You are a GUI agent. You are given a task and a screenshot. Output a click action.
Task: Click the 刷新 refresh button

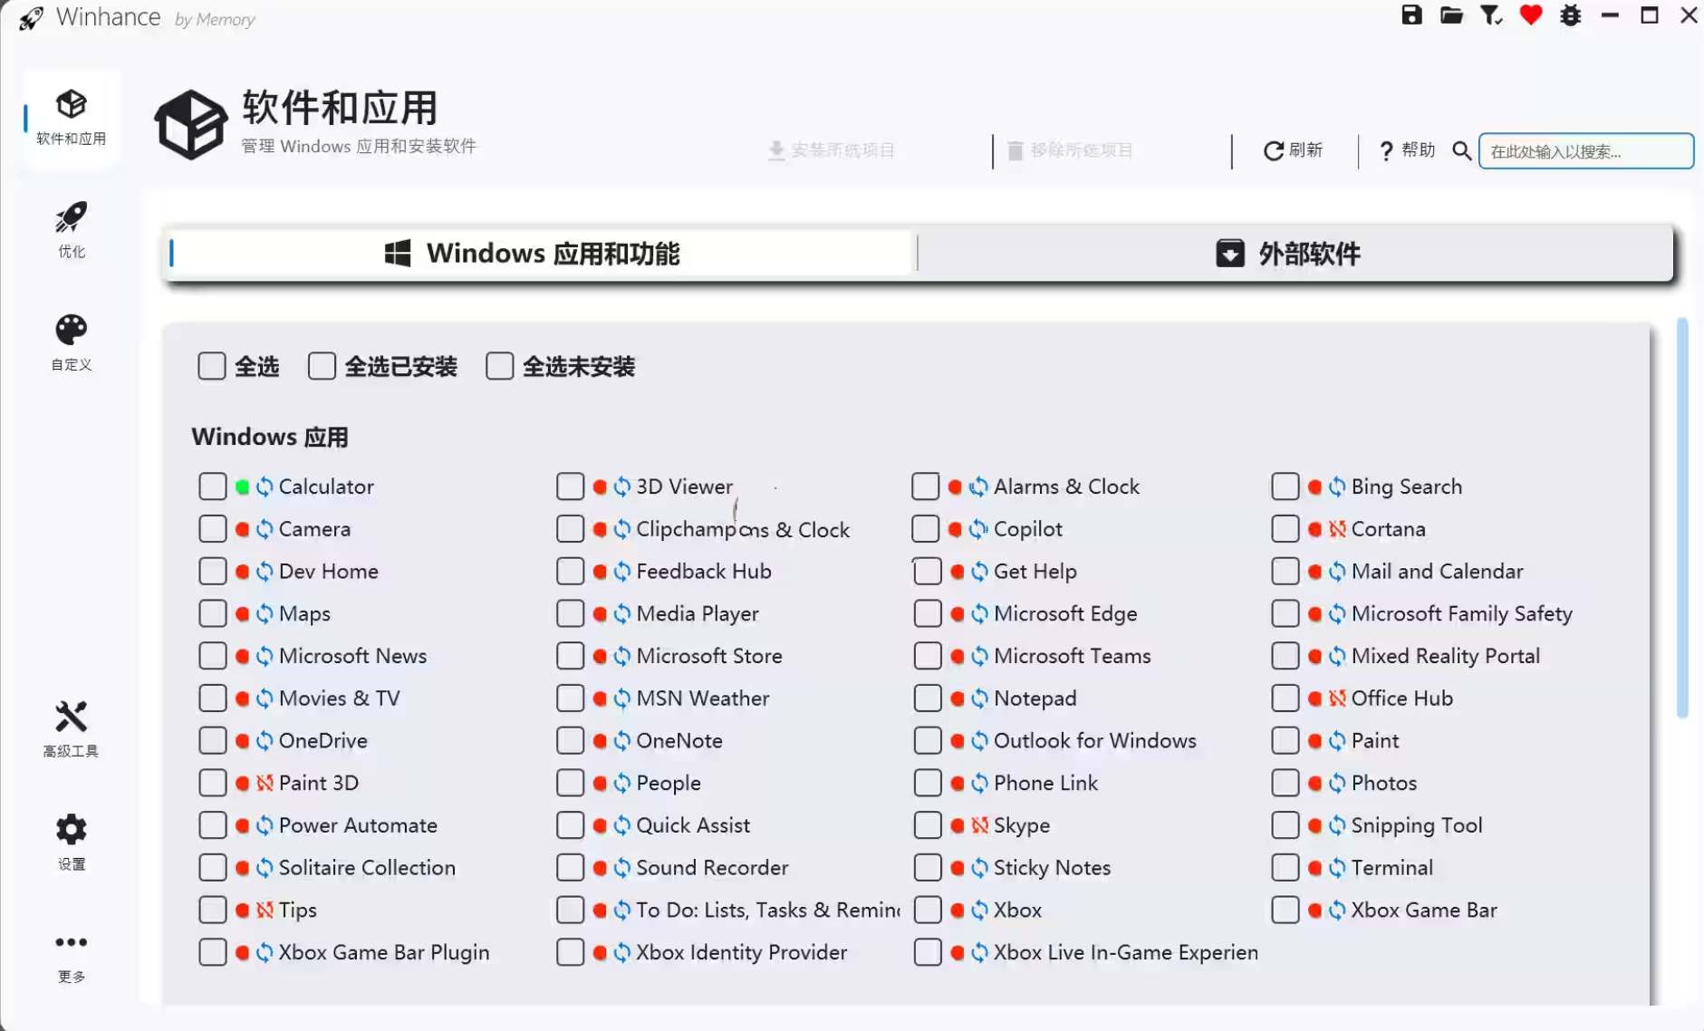(x=1294, y=150)
